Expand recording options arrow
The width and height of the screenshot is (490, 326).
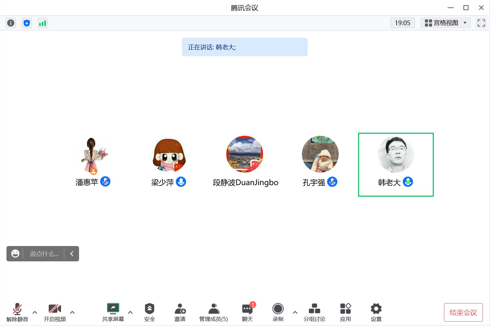(x=295, y=312)
